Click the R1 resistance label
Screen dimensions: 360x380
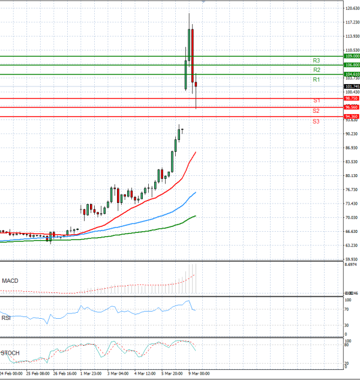(x=316, y=80)
